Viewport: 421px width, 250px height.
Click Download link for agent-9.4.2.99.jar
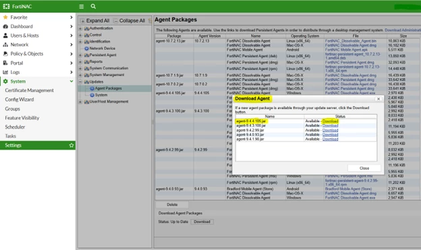coord(330,130)
